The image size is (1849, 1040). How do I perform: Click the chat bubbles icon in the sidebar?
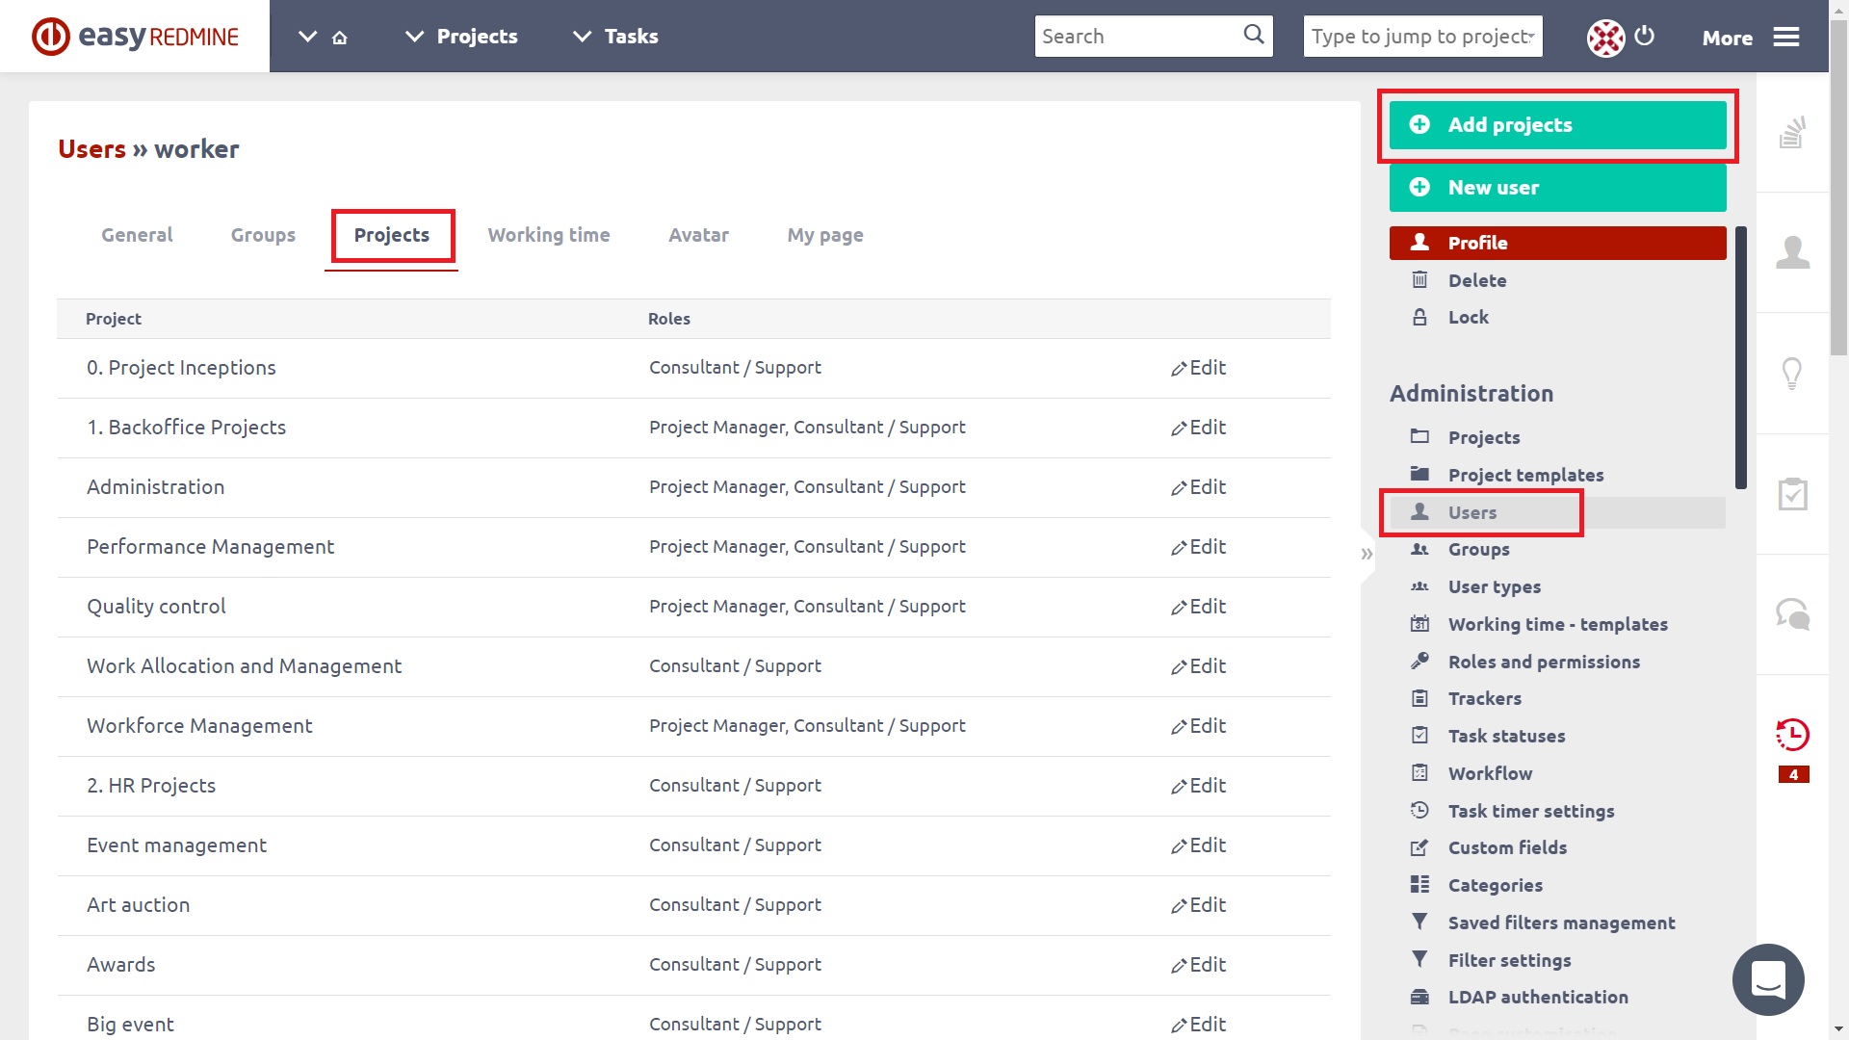[x=1793, y=613]
